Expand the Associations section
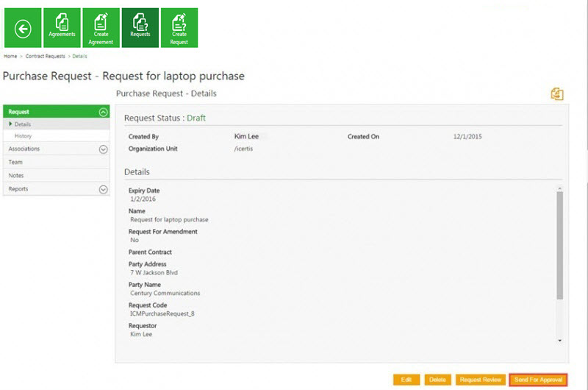The width and height of the screenshot is (588, 390). (103, 149)
